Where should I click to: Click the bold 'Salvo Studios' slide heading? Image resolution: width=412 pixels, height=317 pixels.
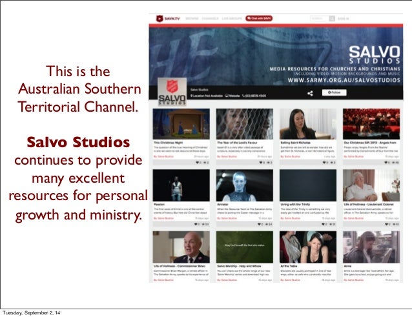coord(78,142)
